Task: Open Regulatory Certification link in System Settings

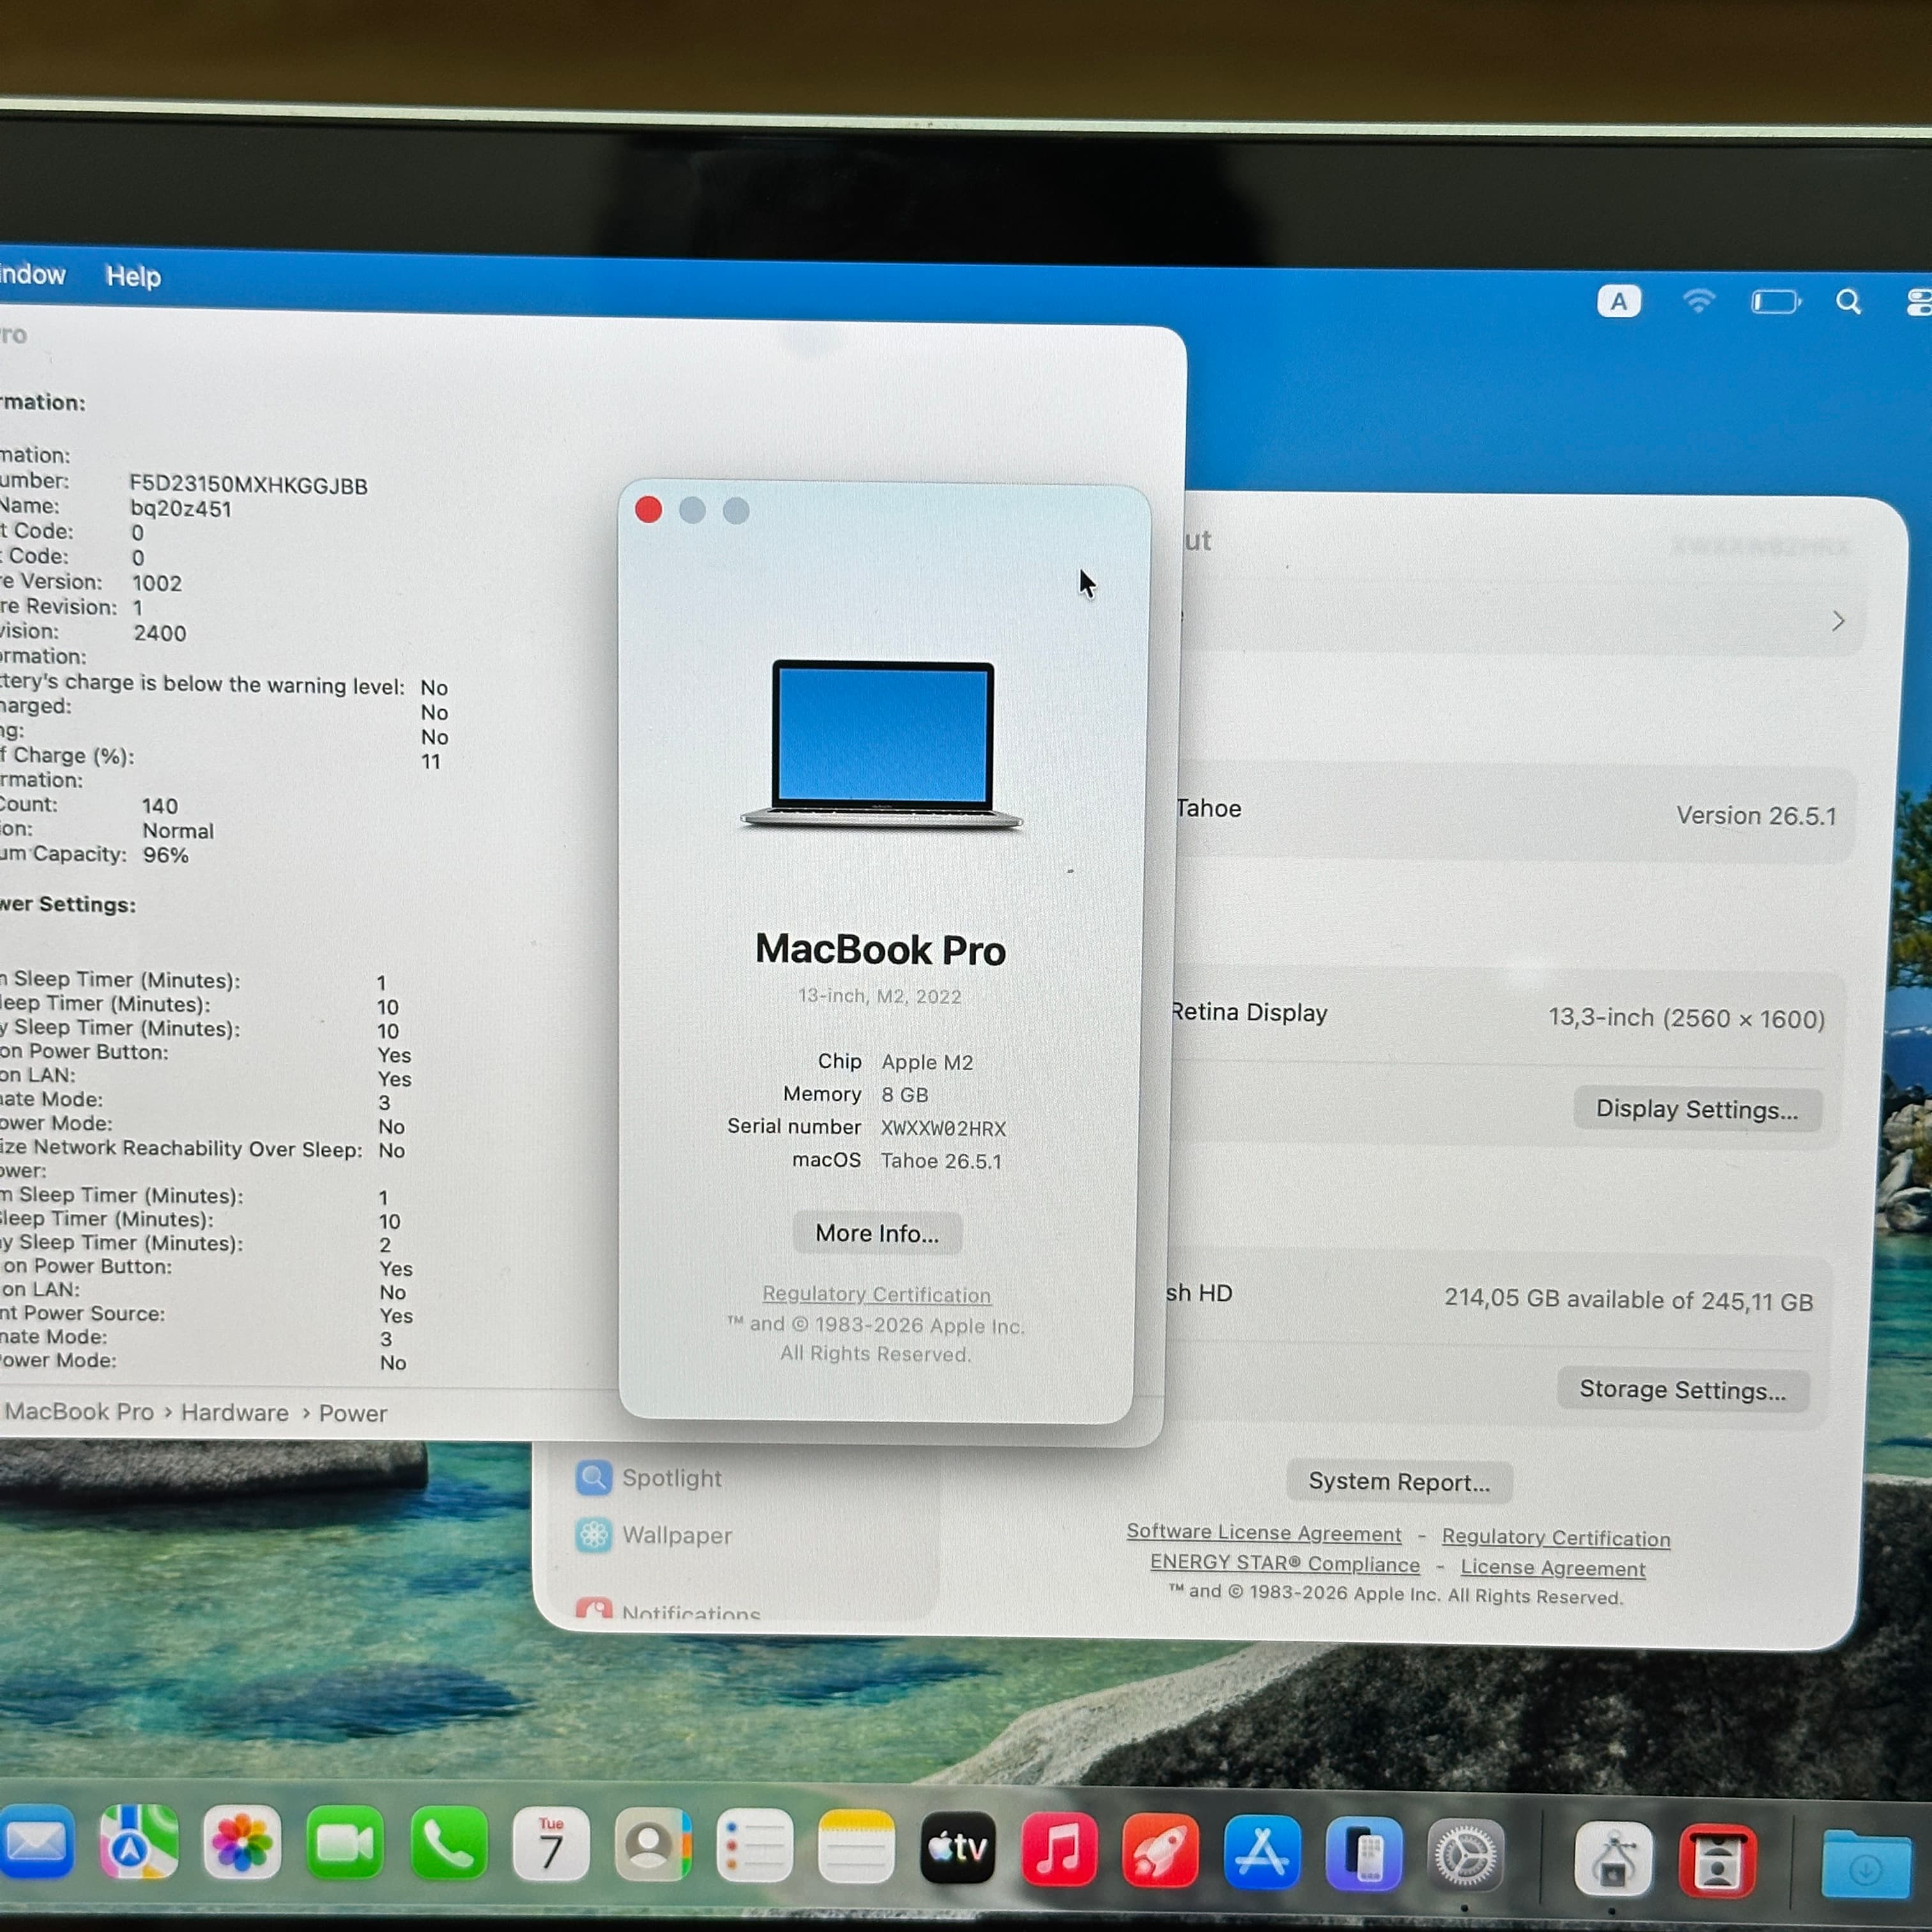Action: click(x=1556, y=1538)
